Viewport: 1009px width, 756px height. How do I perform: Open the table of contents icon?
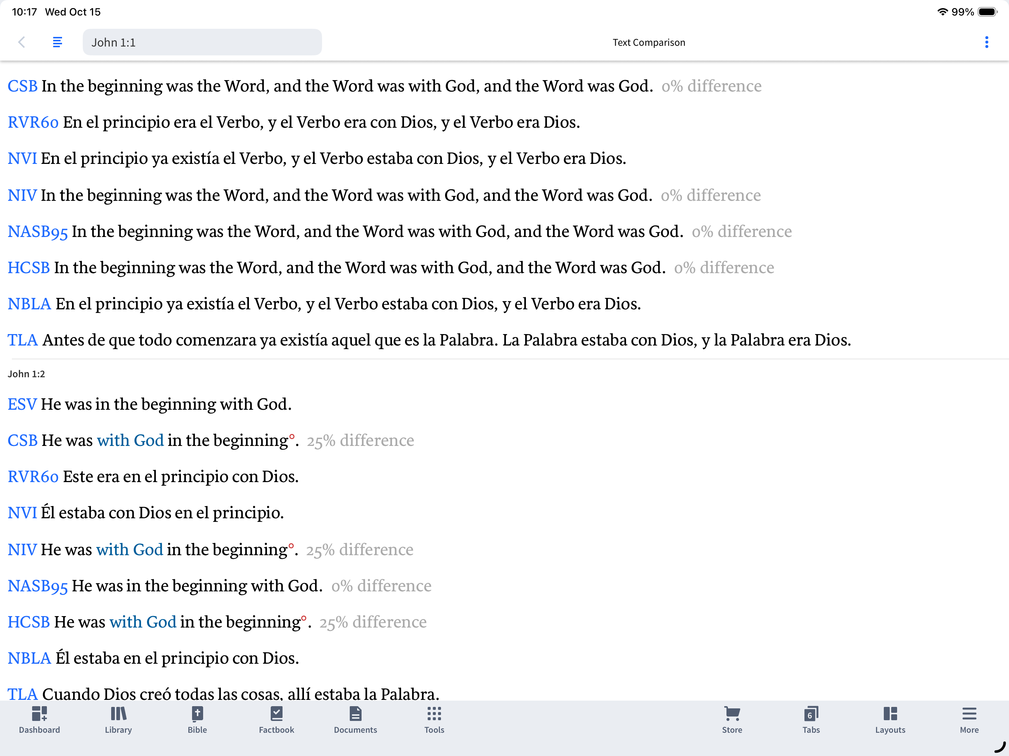click(57, 42)
